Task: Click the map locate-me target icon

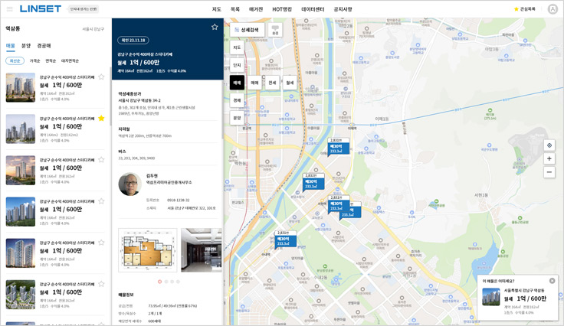Action: coord(549,145)
